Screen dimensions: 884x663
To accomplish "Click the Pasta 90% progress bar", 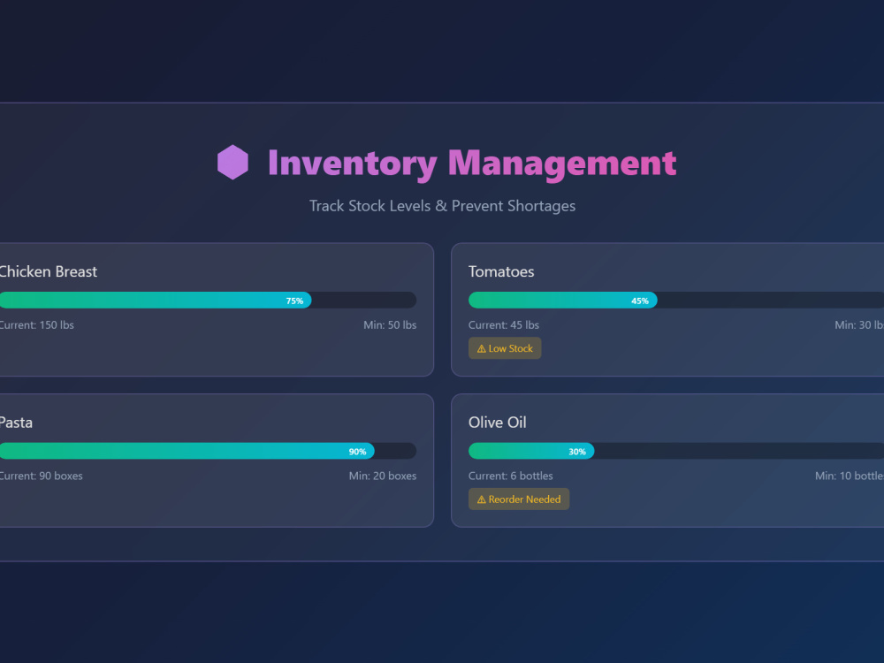I will click(208, 451).
